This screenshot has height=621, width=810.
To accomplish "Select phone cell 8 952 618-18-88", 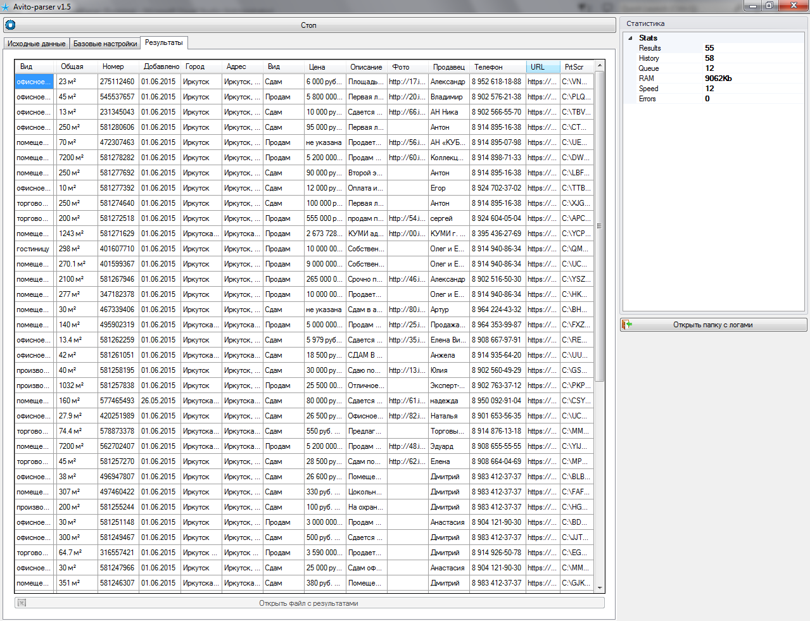I will 497,82.
